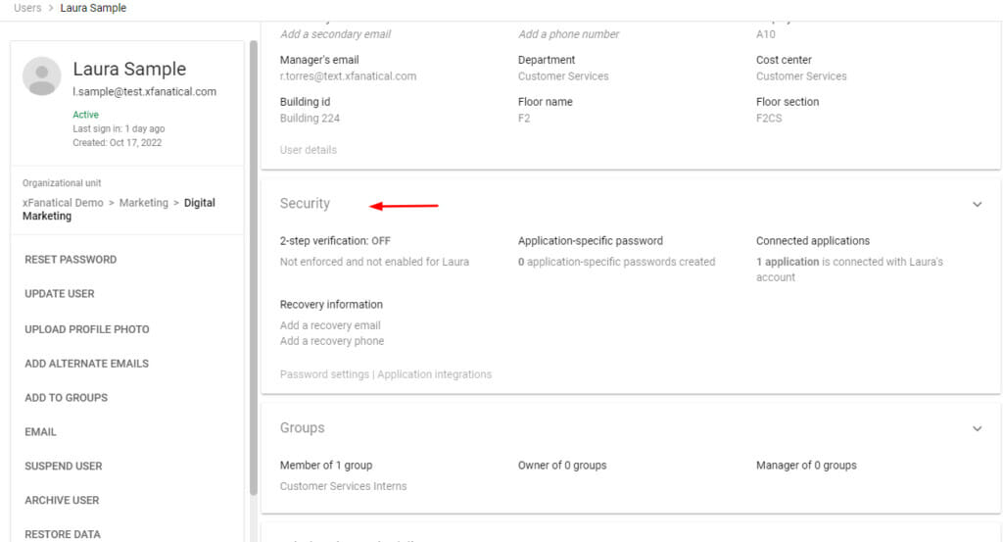Click Member of 1 group

coord(326,466)
